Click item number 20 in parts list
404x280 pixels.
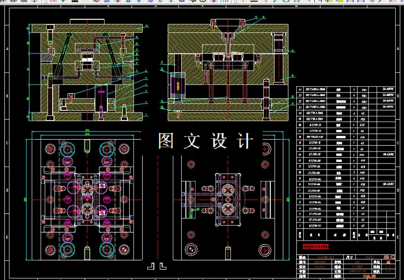pyautogui.click(x=300, y=113)
